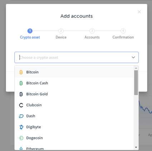The width and height of the screenshot is (152, 151).
Task: Click the Dash logo icon
Action: click(21, 116)
